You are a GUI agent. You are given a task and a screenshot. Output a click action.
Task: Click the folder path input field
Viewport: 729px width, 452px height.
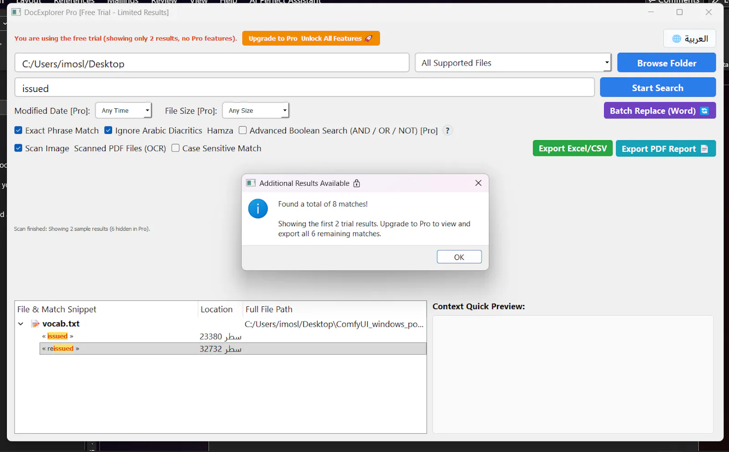[x=212, y=63]
